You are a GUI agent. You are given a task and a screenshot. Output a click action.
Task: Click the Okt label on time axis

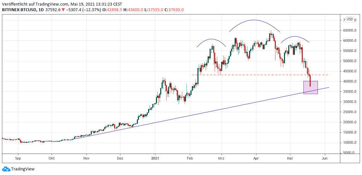[52, 158]
